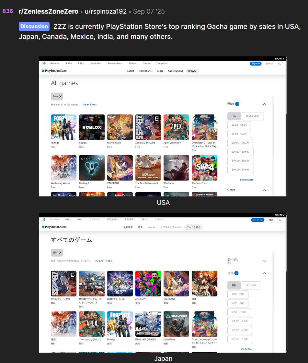Toggle $40.00 - $59.99 price filter
Image resolution: width=308 pixels, height=363 pixels.
(240, 161)
